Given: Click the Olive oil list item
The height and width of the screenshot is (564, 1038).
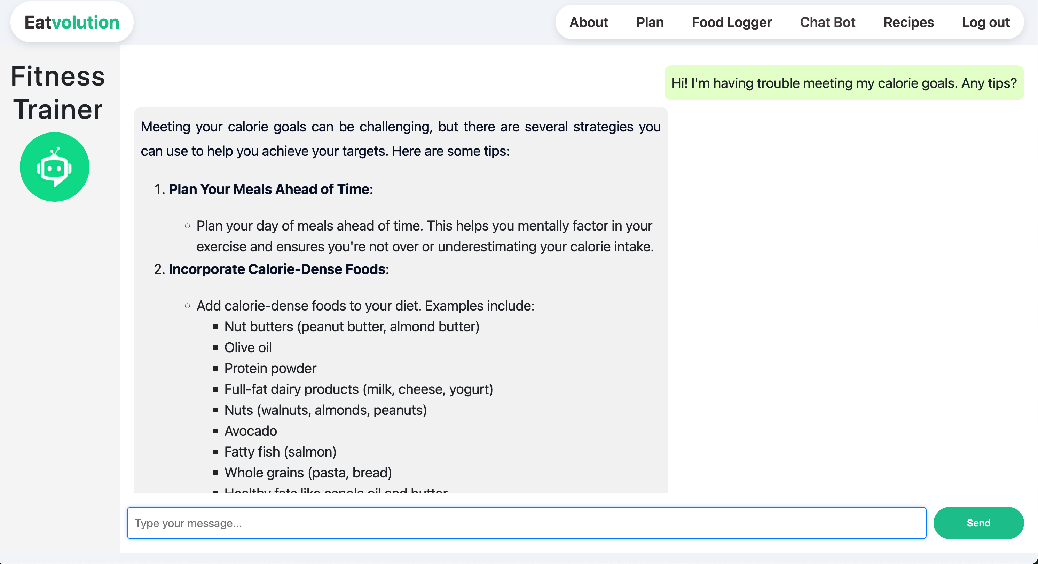Looking at the screenshot, I should [x=248, y=347].
